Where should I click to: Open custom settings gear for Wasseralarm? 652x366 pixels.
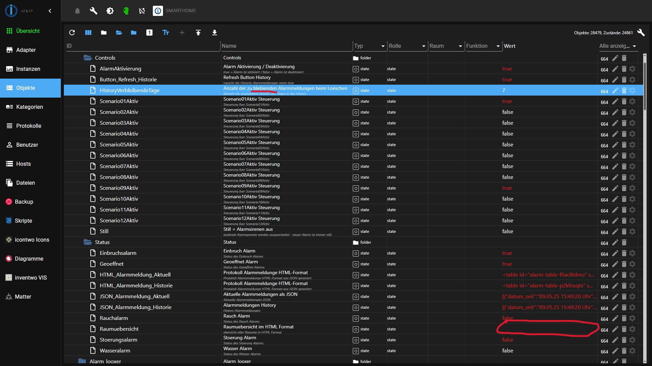632,351
